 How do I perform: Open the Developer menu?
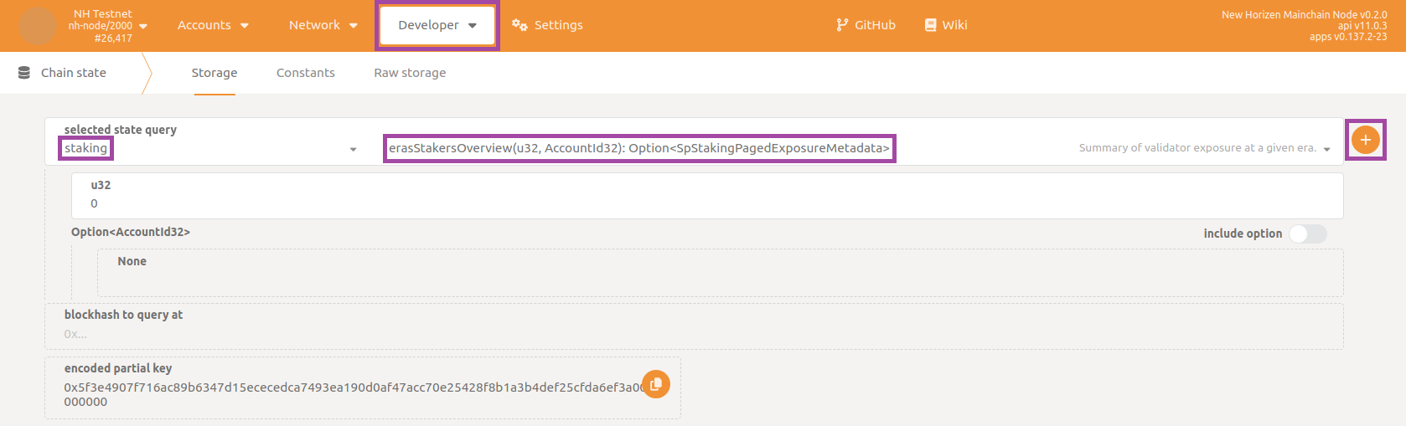pyautogui.click(x=437, y=25)
